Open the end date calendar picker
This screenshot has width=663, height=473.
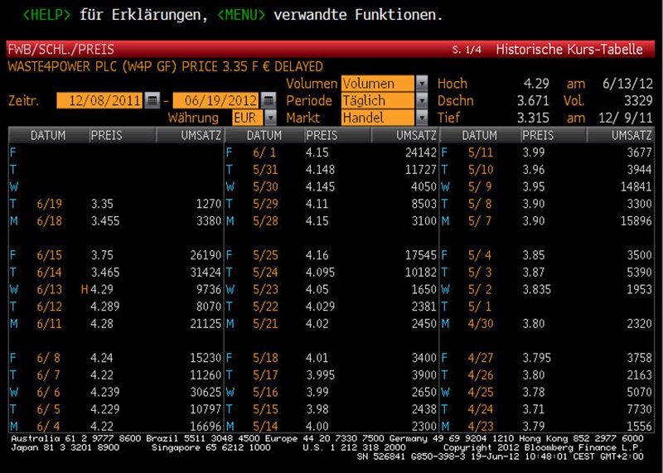264,101
